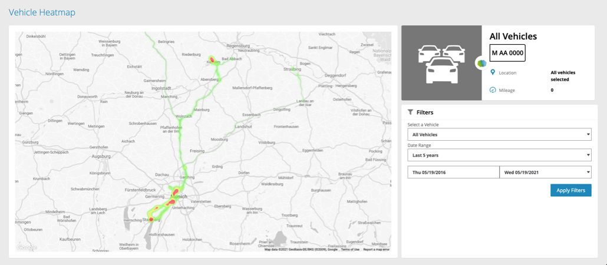Image resolution: width=607 pixels, height=265 pixels.
Task: Click the Mileage value 0
Action: coord(552,90)
